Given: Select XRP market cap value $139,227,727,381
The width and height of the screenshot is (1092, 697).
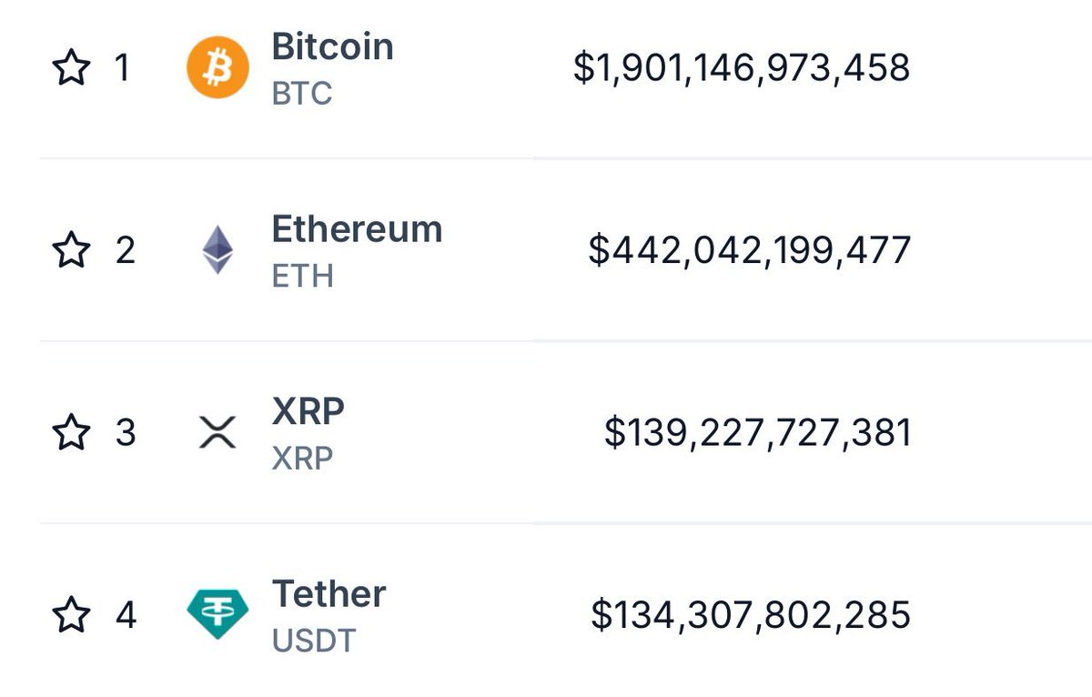Looking at the screenshot, I should [x=758, y=432].
